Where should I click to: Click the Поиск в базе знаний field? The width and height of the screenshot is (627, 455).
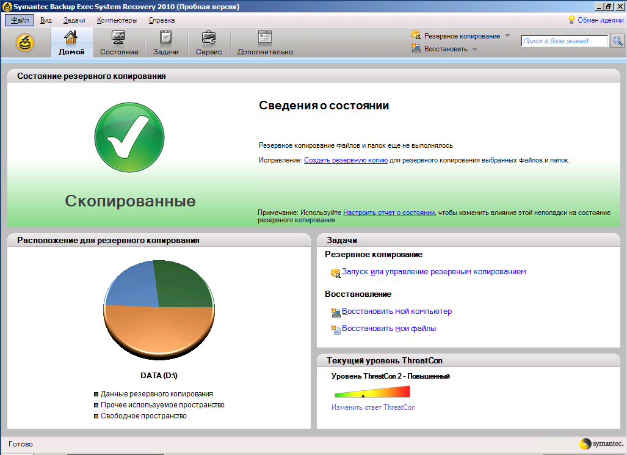point(564,41)
